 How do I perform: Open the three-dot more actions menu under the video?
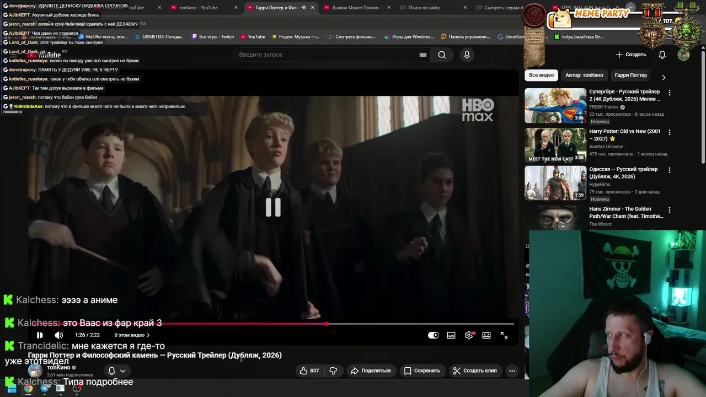point(512,371)
